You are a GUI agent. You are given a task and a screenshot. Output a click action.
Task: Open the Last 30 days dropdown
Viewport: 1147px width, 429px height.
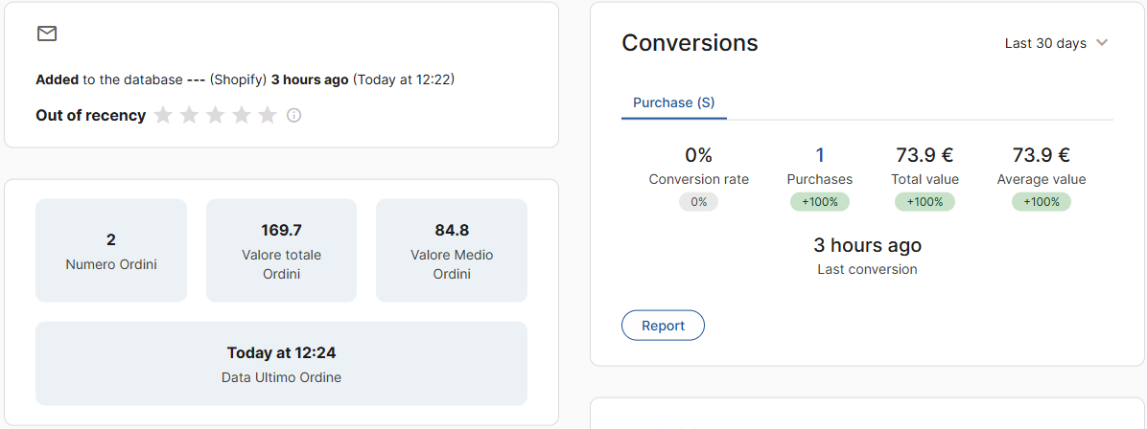pos(1056,43)
